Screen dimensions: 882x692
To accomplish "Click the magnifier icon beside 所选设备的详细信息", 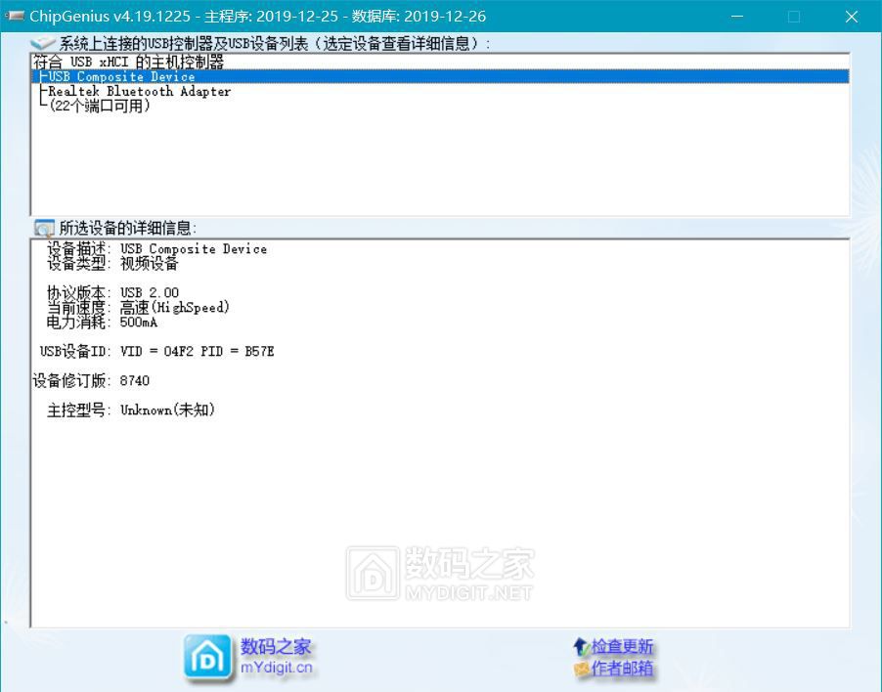I will [x=44, y=227].
